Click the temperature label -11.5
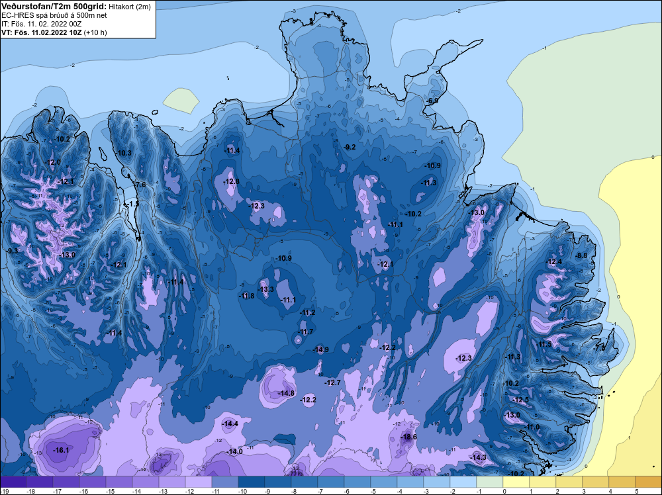Viewport: 662px width, 495px height. click(x=544, y=344)
